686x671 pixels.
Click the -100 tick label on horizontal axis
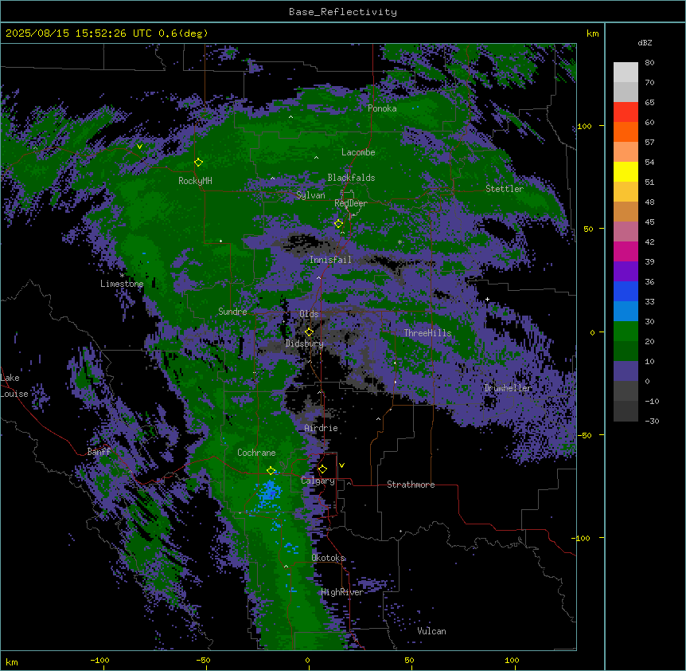[x=99, y=660]
